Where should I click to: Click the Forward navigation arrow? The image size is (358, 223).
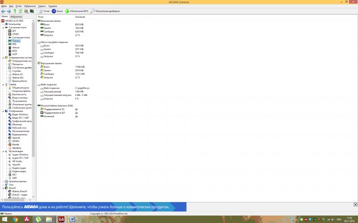[9, 11]
